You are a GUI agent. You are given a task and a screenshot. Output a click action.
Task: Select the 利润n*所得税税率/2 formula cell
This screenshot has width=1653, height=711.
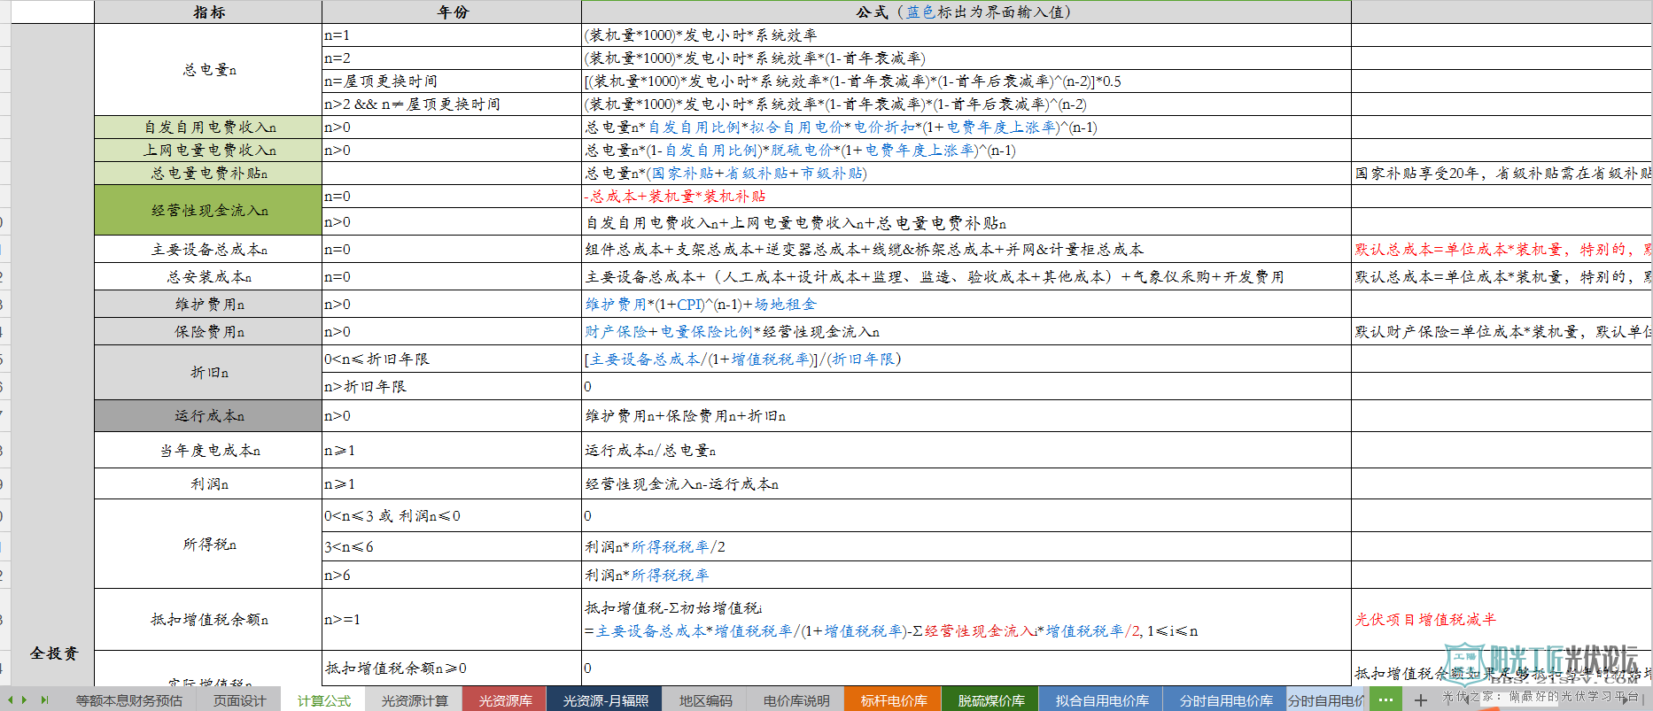[966, 547]
